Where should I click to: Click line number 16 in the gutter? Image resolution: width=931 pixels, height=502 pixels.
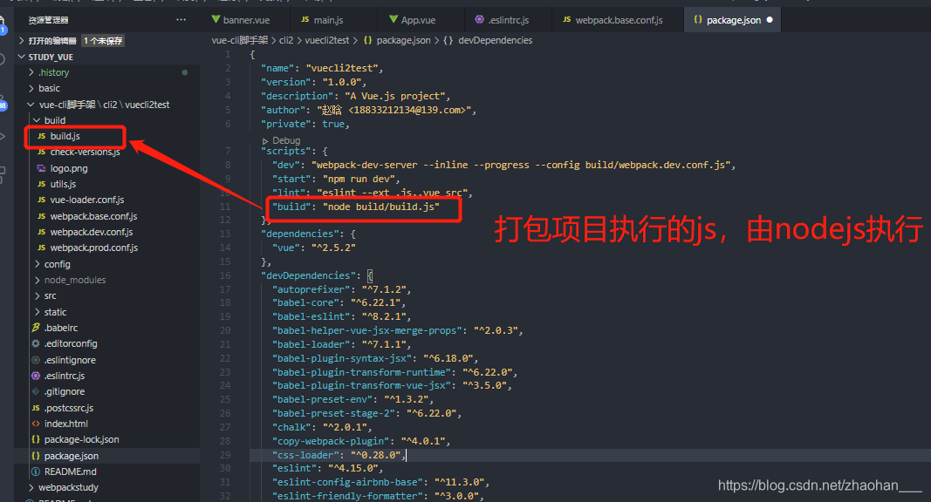225,275
